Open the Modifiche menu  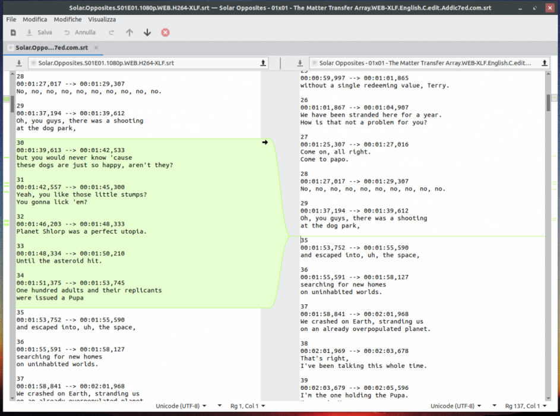tap(68, 20)
